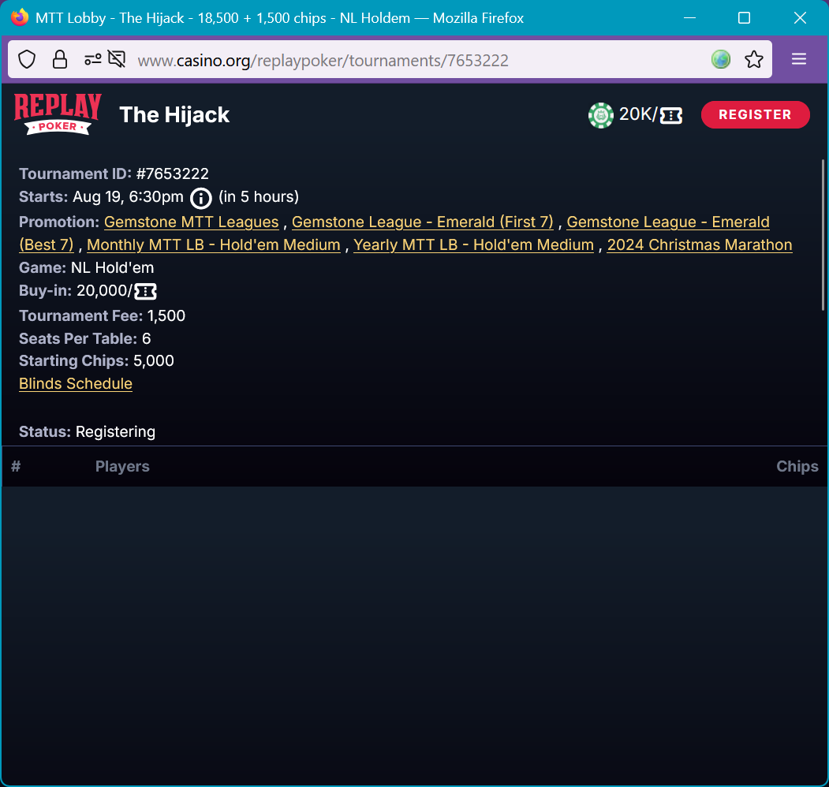Open Monthly MTT LB - Hold'em Medium
829x787 pixels.
pos(214,244)
